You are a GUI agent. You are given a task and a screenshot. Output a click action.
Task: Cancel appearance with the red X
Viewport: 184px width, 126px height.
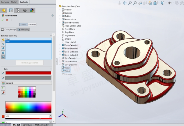click(7, 20)
